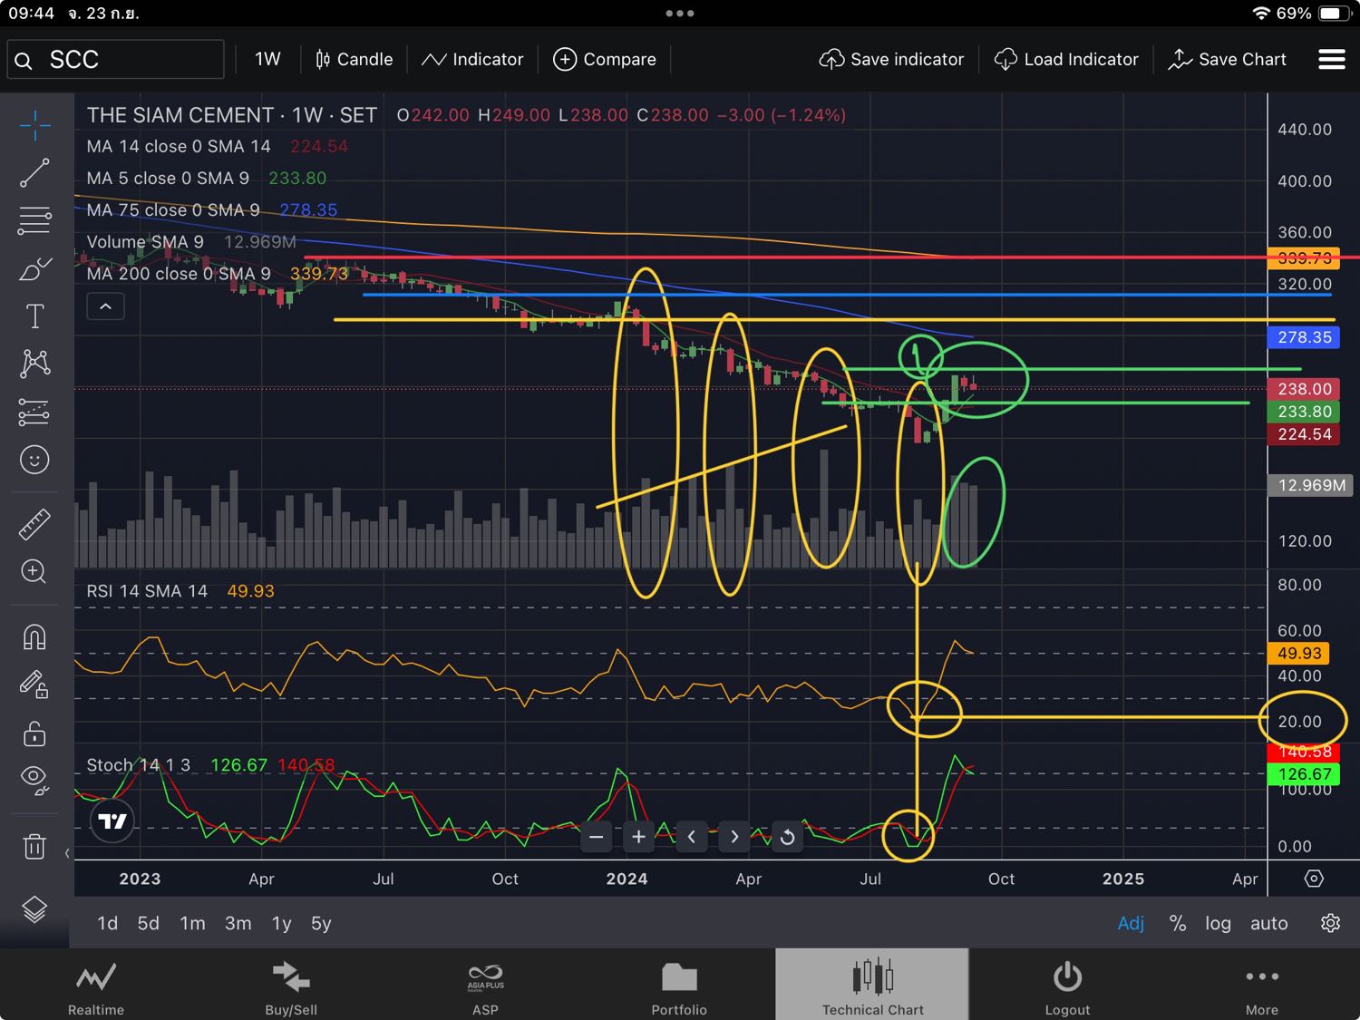1360x1020 pixels.
Task: Tap the Wi-Fi status icon
Action: click(1260, 14)
